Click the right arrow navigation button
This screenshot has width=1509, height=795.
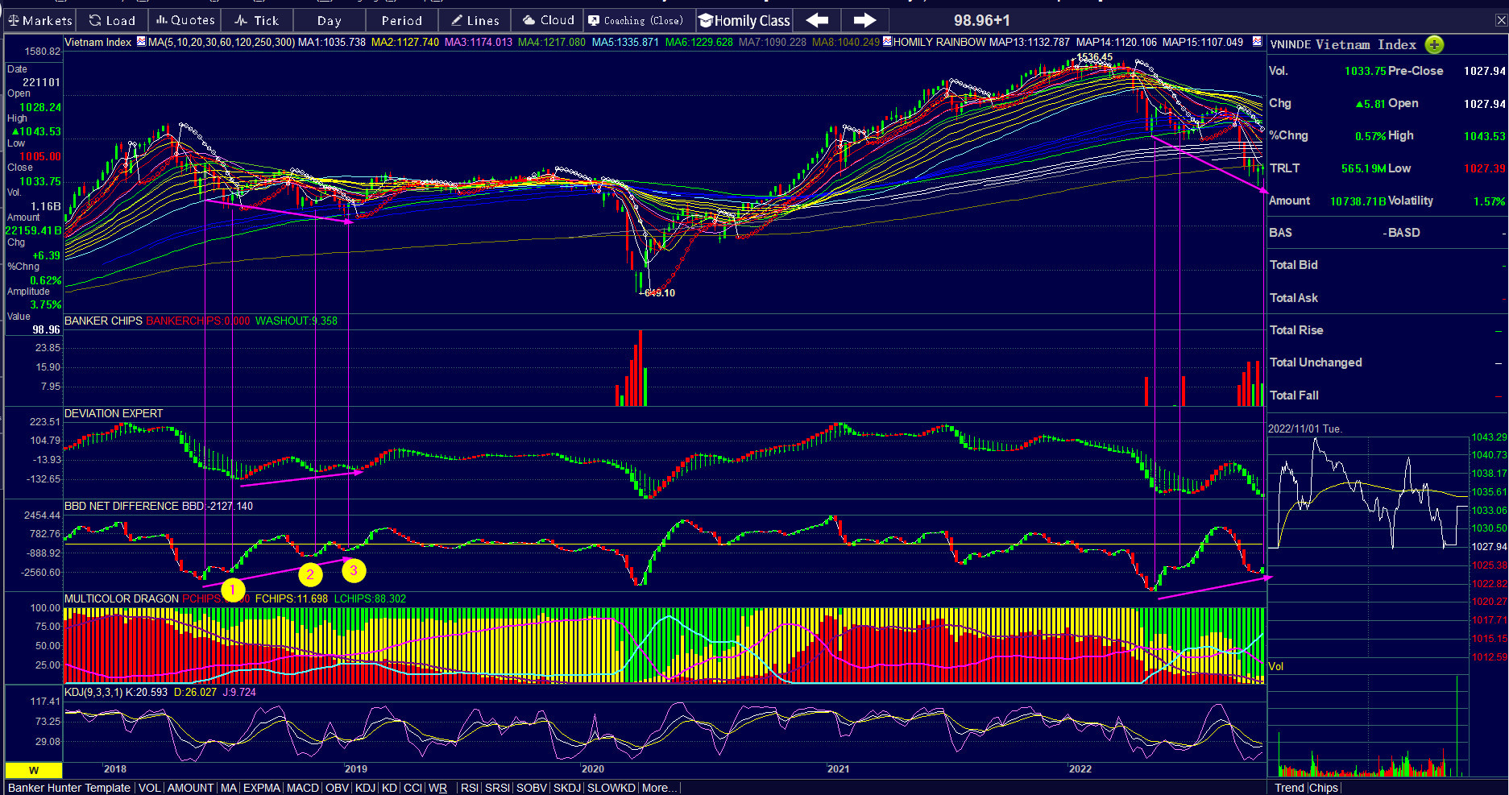864,20
